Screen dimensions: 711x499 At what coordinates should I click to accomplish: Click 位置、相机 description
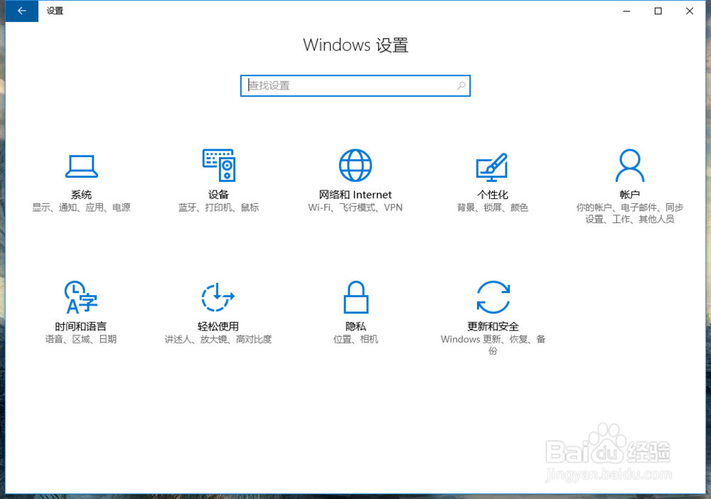click(355, 339)
